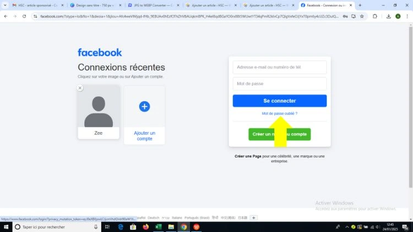Screen dimensions: 413x232
Task: Show hidden system tray icons
Action: point(347,227)
